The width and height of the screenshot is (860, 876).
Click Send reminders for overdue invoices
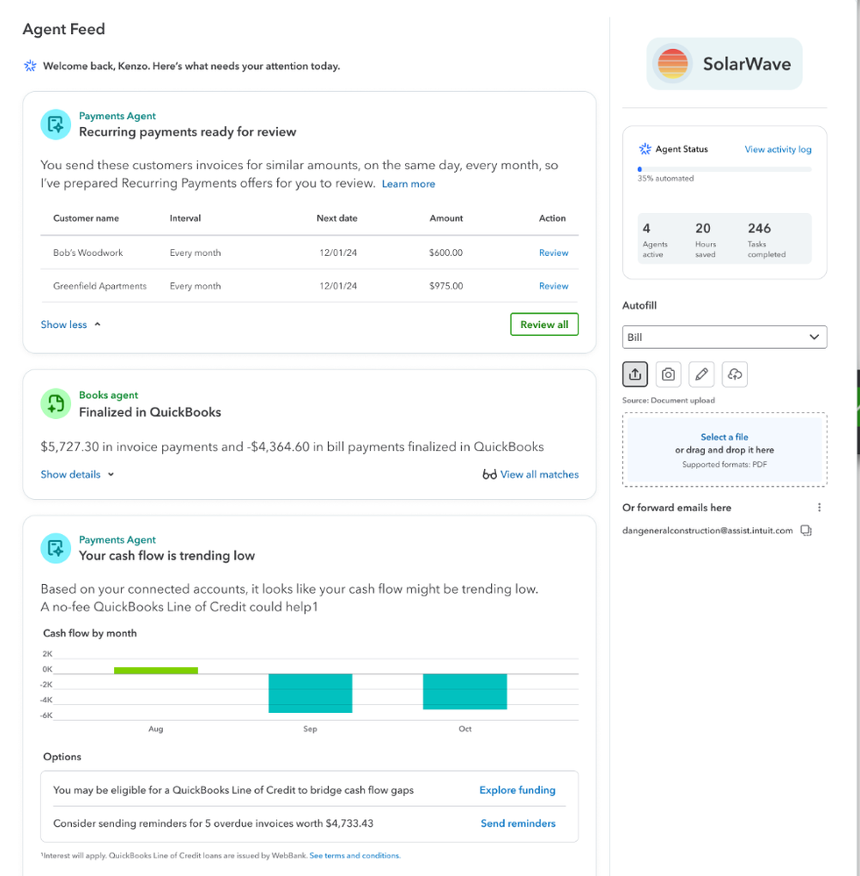pos(517,823)
